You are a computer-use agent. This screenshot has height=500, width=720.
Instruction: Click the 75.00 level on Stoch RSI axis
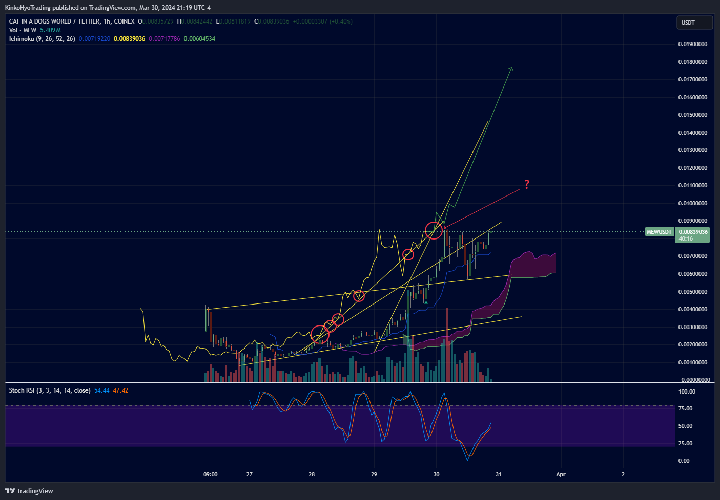click(x=685, y=408)
